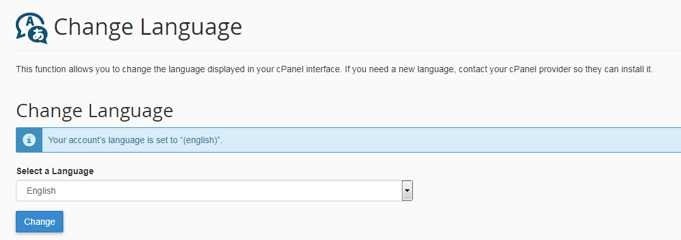The height and width of the screenshot is (240, 681).
Task: Click the description starting "This function allows you"
Action: pos(334,70)
